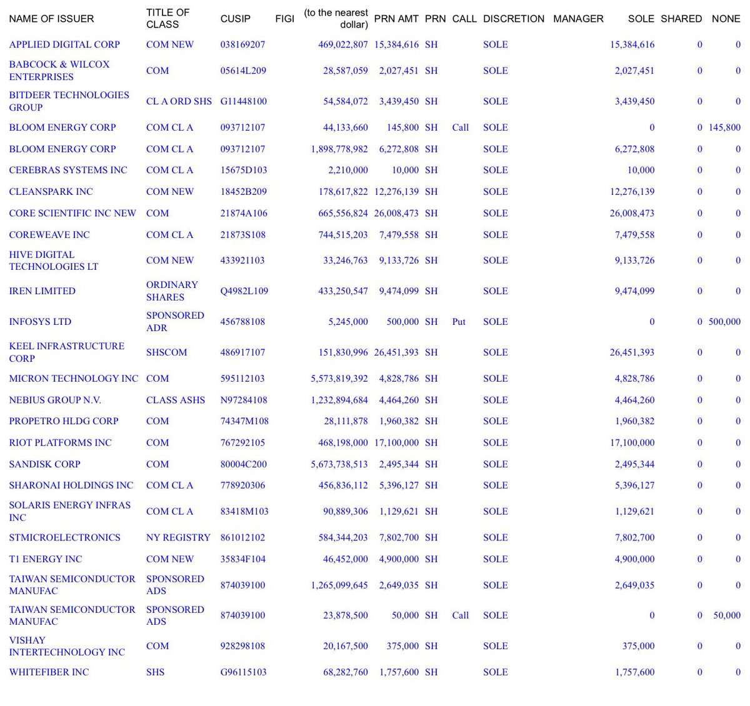The width and height of the screenshot is (750, 706).
Task: Select share amount 17,100,000 in PRN AMT column
Action: (x=396, y=442)
